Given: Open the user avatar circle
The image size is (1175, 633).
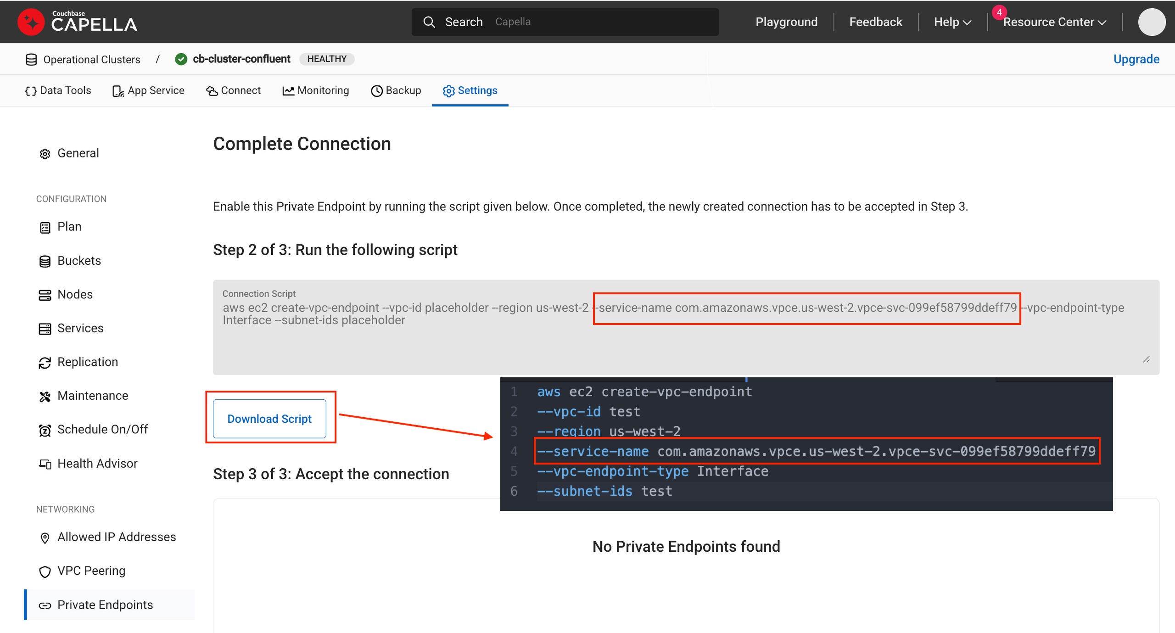Looking at the screenshot, I should [x=1151, y=22].
